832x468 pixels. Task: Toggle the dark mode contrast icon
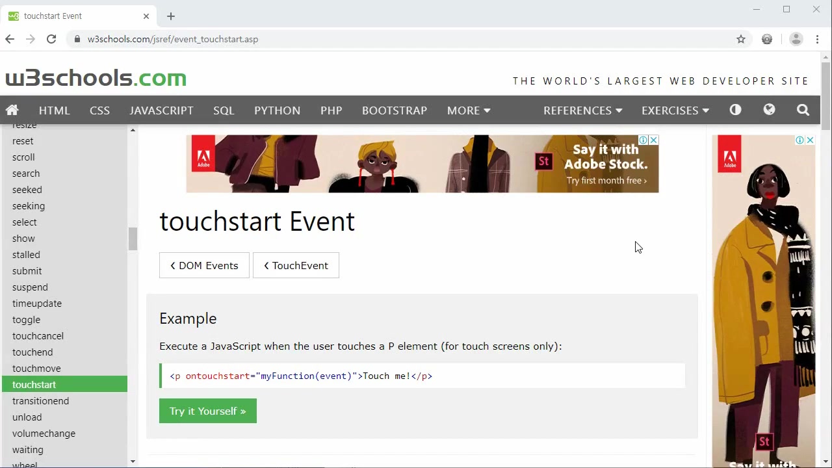(x=735, y=110)
